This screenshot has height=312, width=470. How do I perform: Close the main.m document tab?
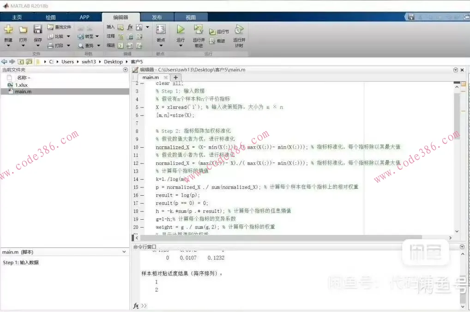click(x=165, y=78)
